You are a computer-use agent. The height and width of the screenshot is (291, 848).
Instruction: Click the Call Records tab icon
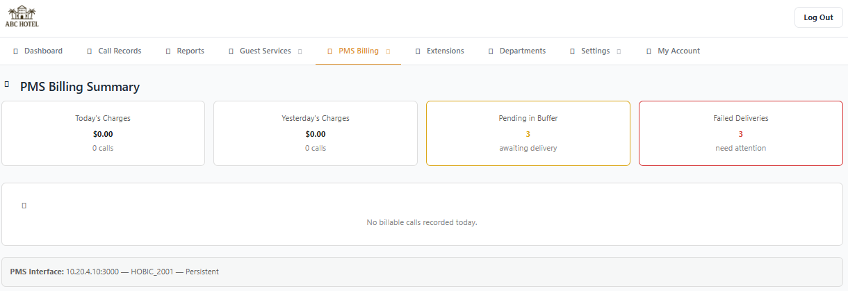(x=89, y=51)
